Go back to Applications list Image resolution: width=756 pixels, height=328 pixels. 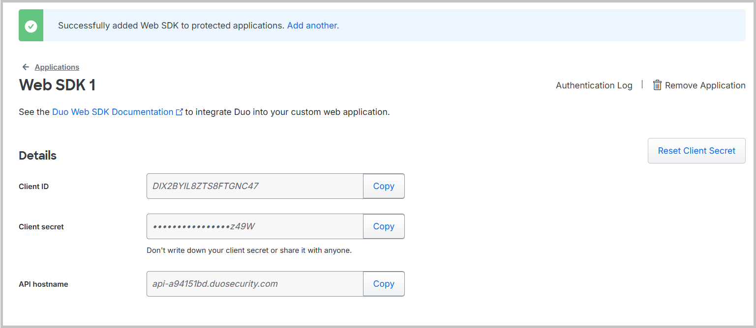coord(57,67)
